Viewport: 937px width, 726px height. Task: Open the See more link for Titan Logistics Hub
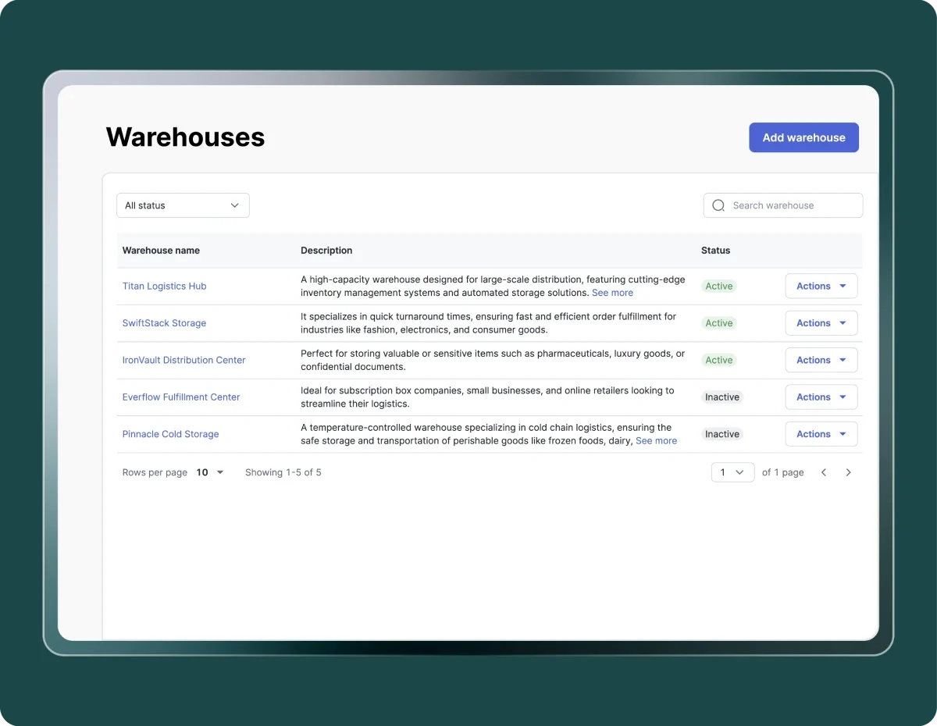pyautogui.click(x=612, y=293)
